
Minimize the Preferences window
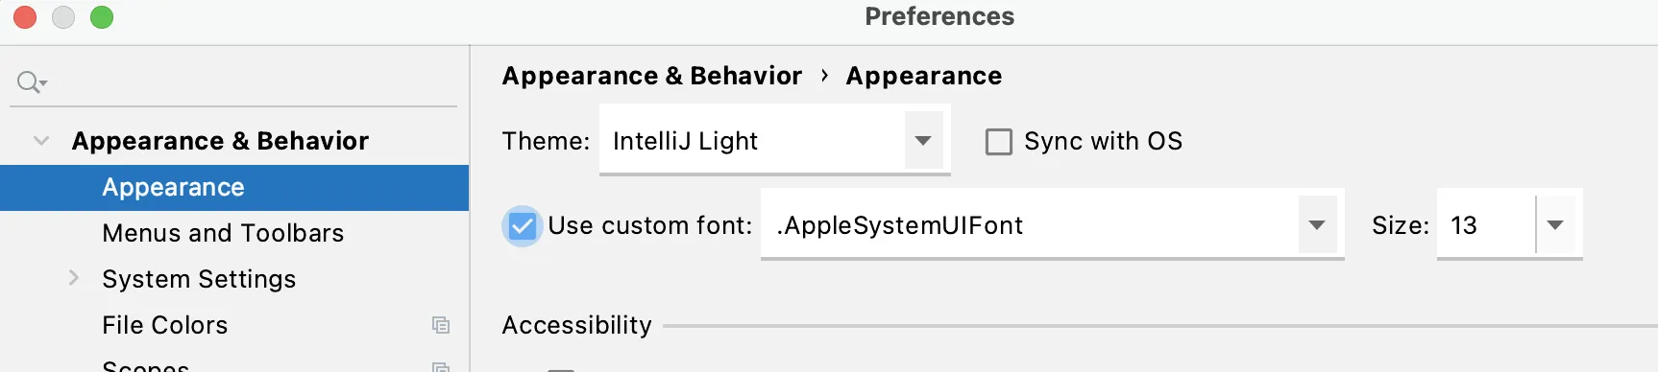[63, 17]
